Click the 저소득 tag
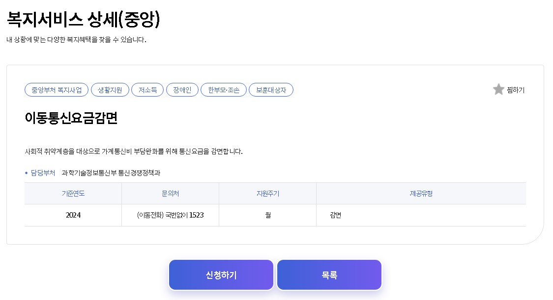The image size is (553, 300). click(x=147, y=90)
